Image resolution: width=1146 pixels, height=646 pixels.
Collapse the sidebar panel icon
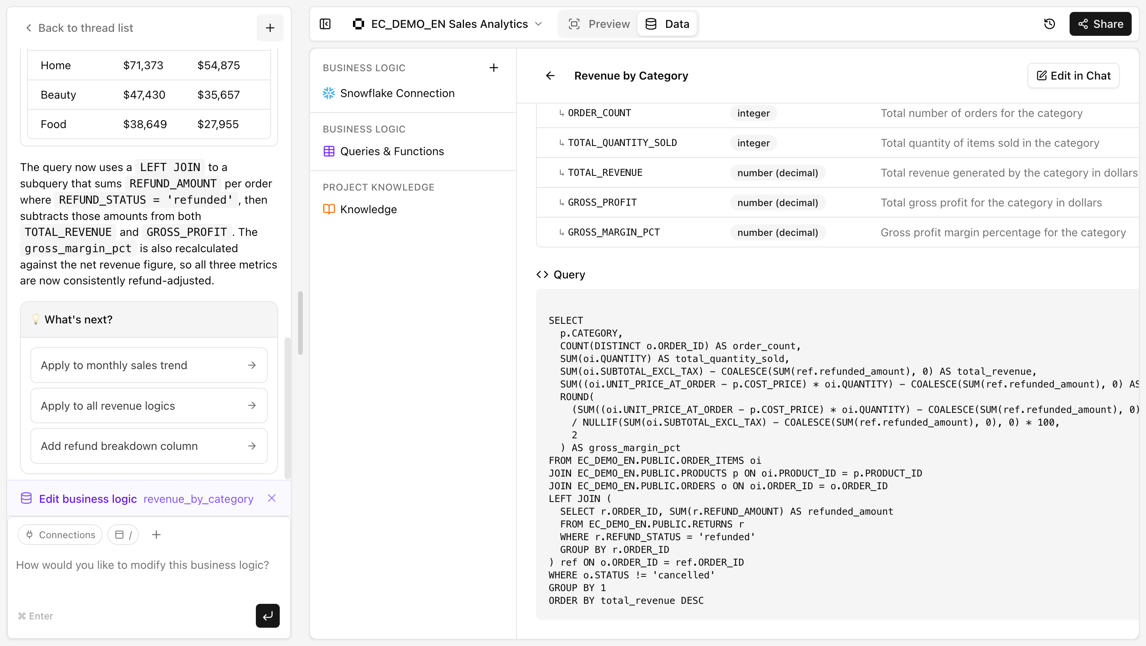coord(325,24)
